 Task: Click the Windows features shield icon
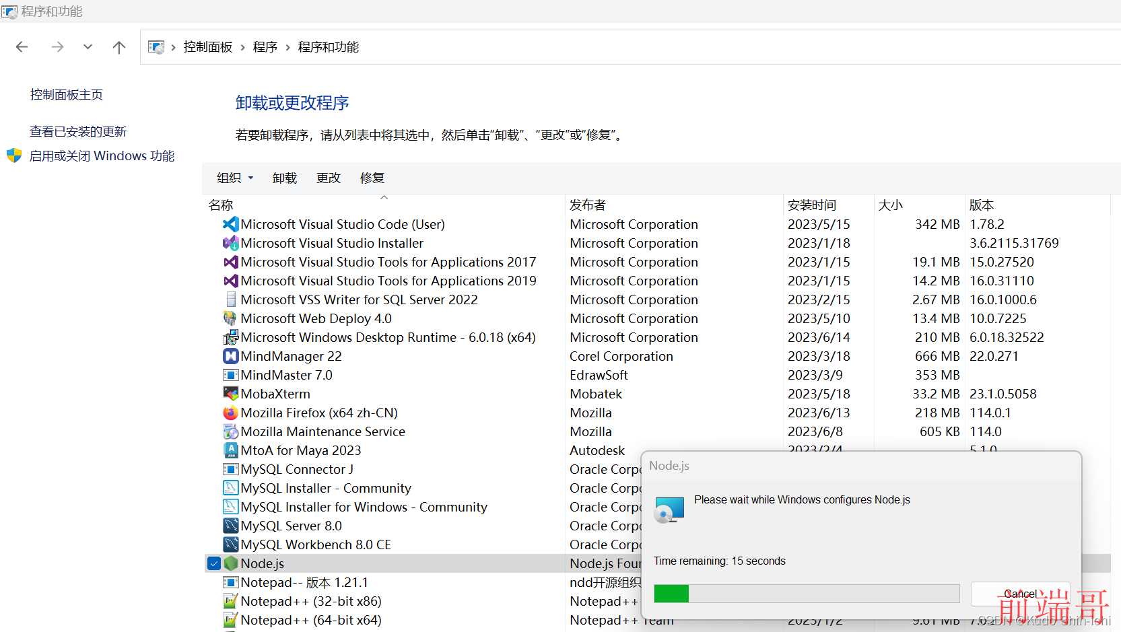pyautogui.click(x=14, y=155)
